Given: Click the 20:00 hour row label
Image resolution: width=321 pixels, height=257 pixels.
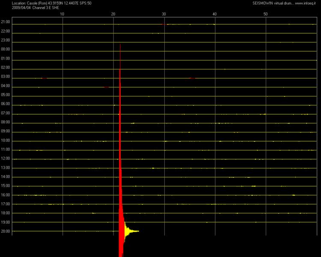Looking at the screenshot, I should point(6,231).
